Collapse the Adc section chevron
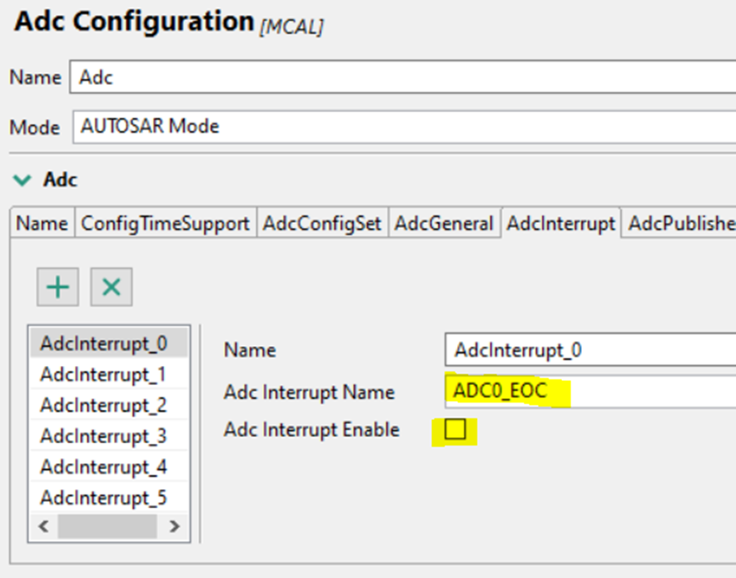Viewport: 736px width, 578px height. point(22,180)
